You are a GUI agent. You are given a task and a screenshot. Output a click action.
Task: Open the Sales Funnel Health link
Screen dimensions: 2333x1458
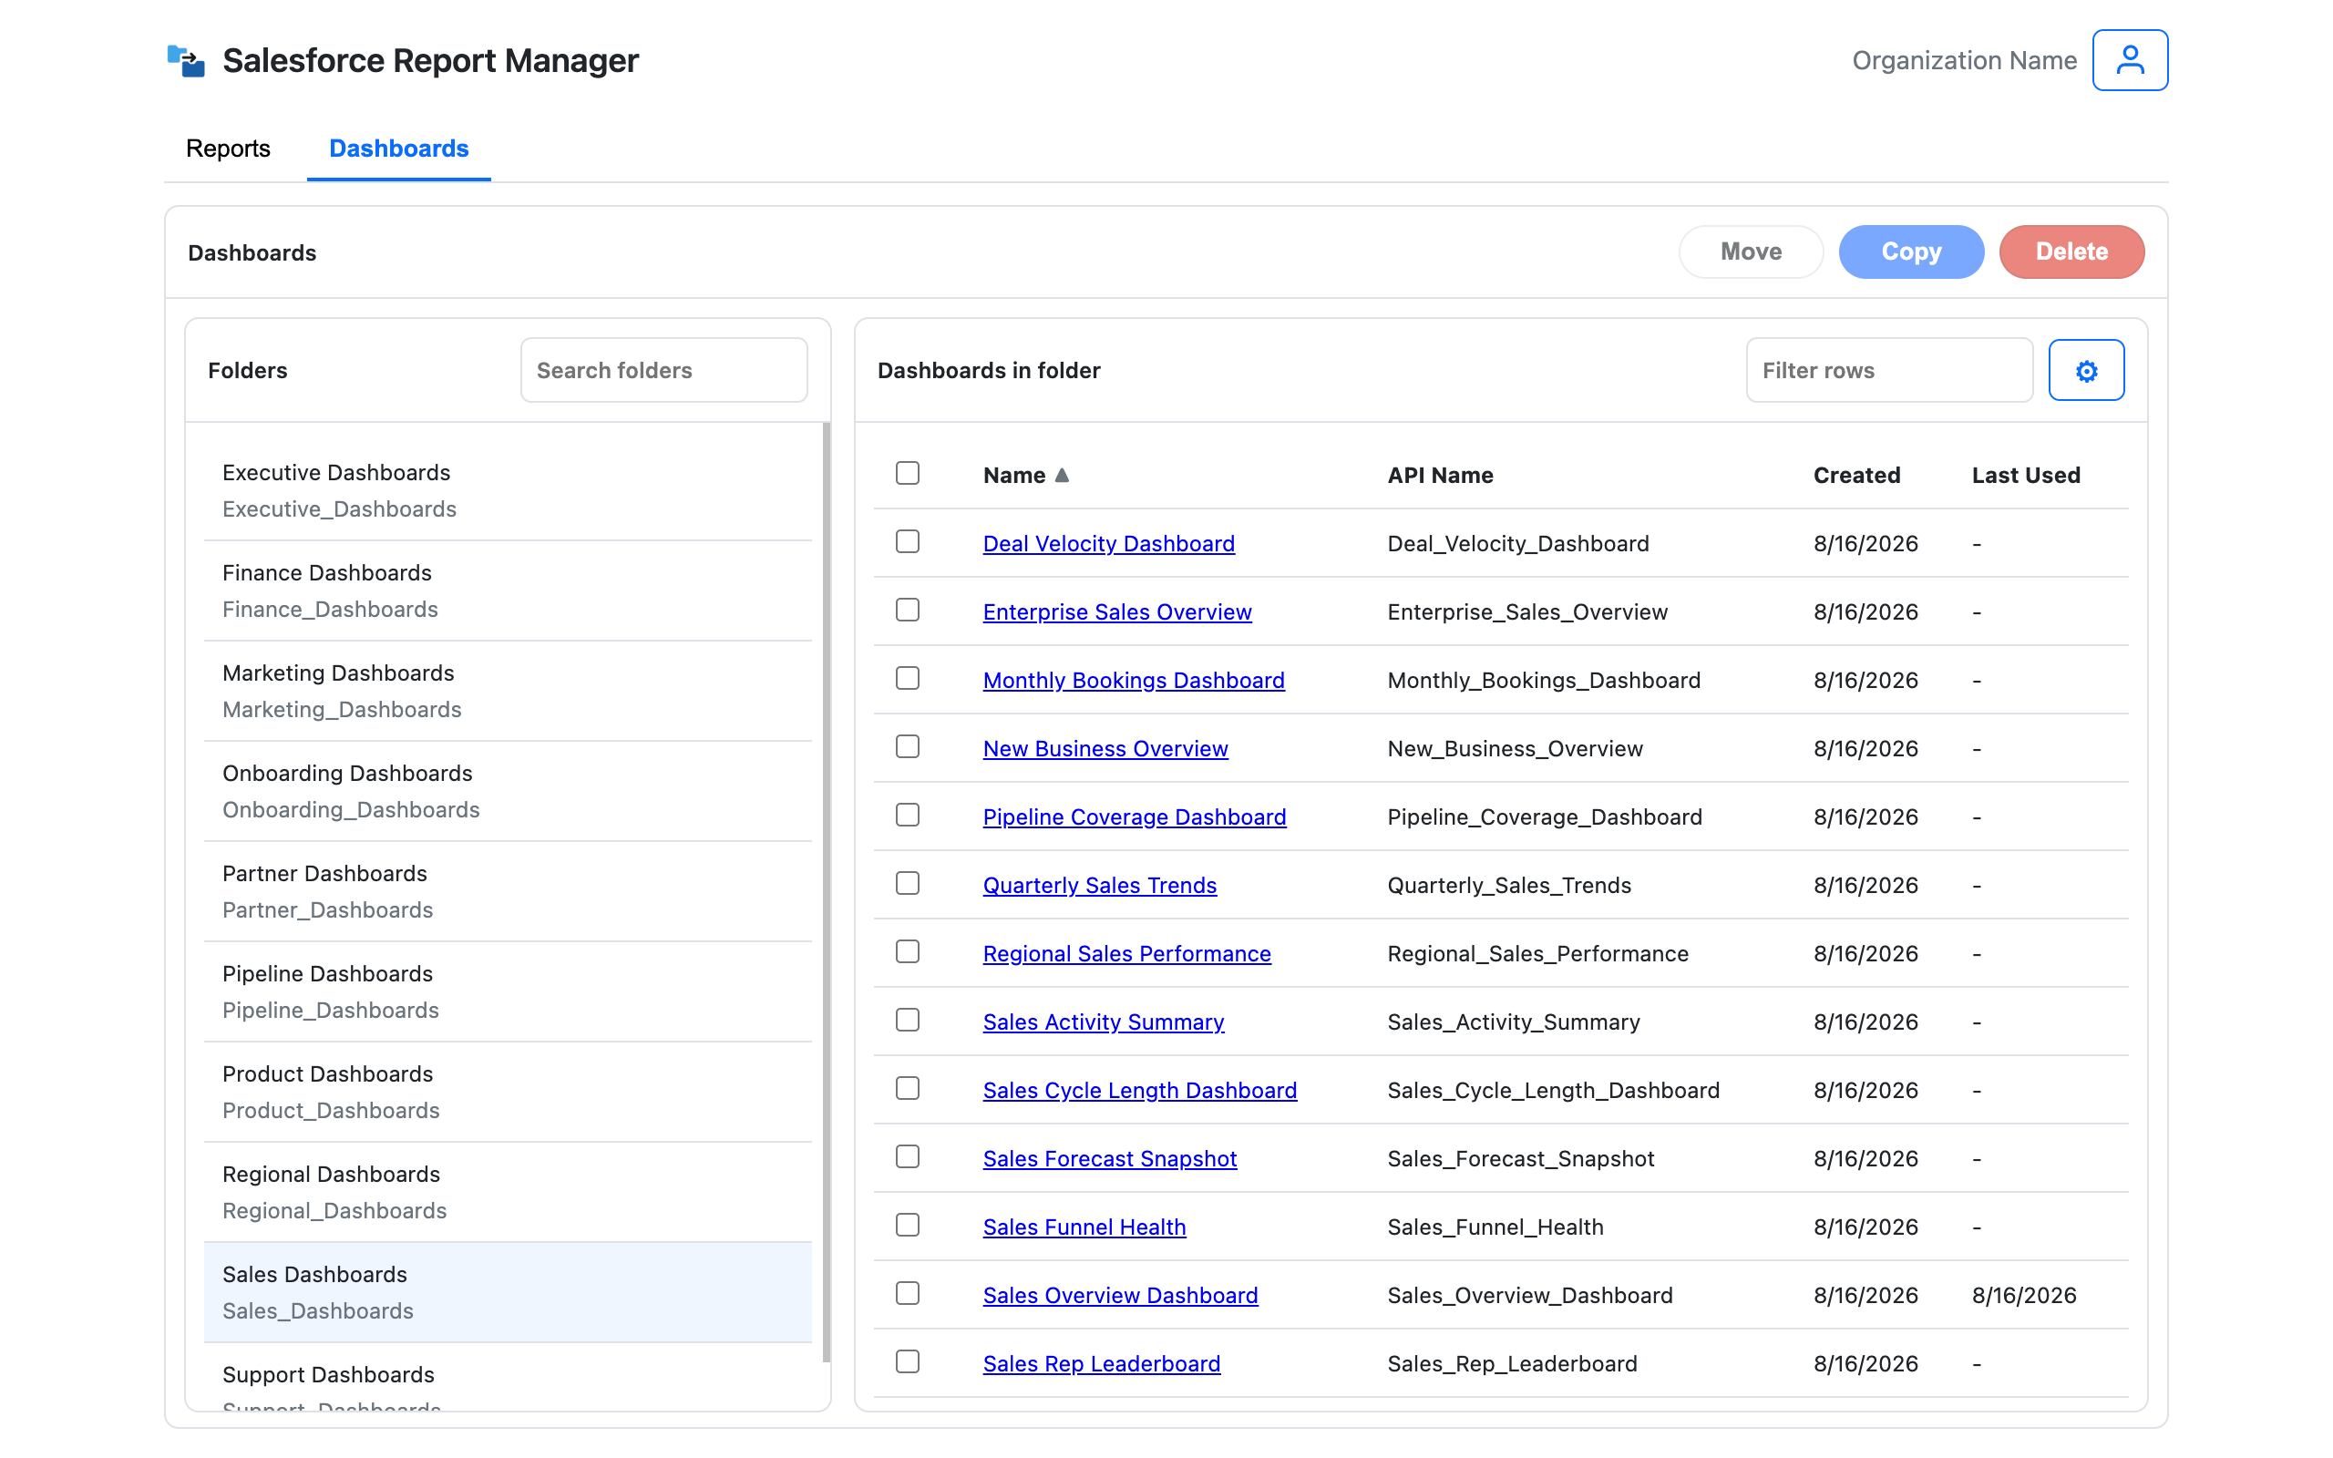pyautogui.click(x=1084, y=1228)
